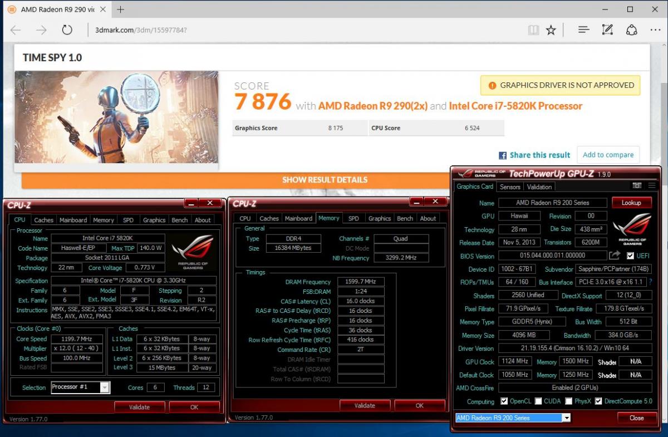Click the browser forward arrow
Image resolution: width=668 pixels, height=437 pixels.
coord(41,30)
